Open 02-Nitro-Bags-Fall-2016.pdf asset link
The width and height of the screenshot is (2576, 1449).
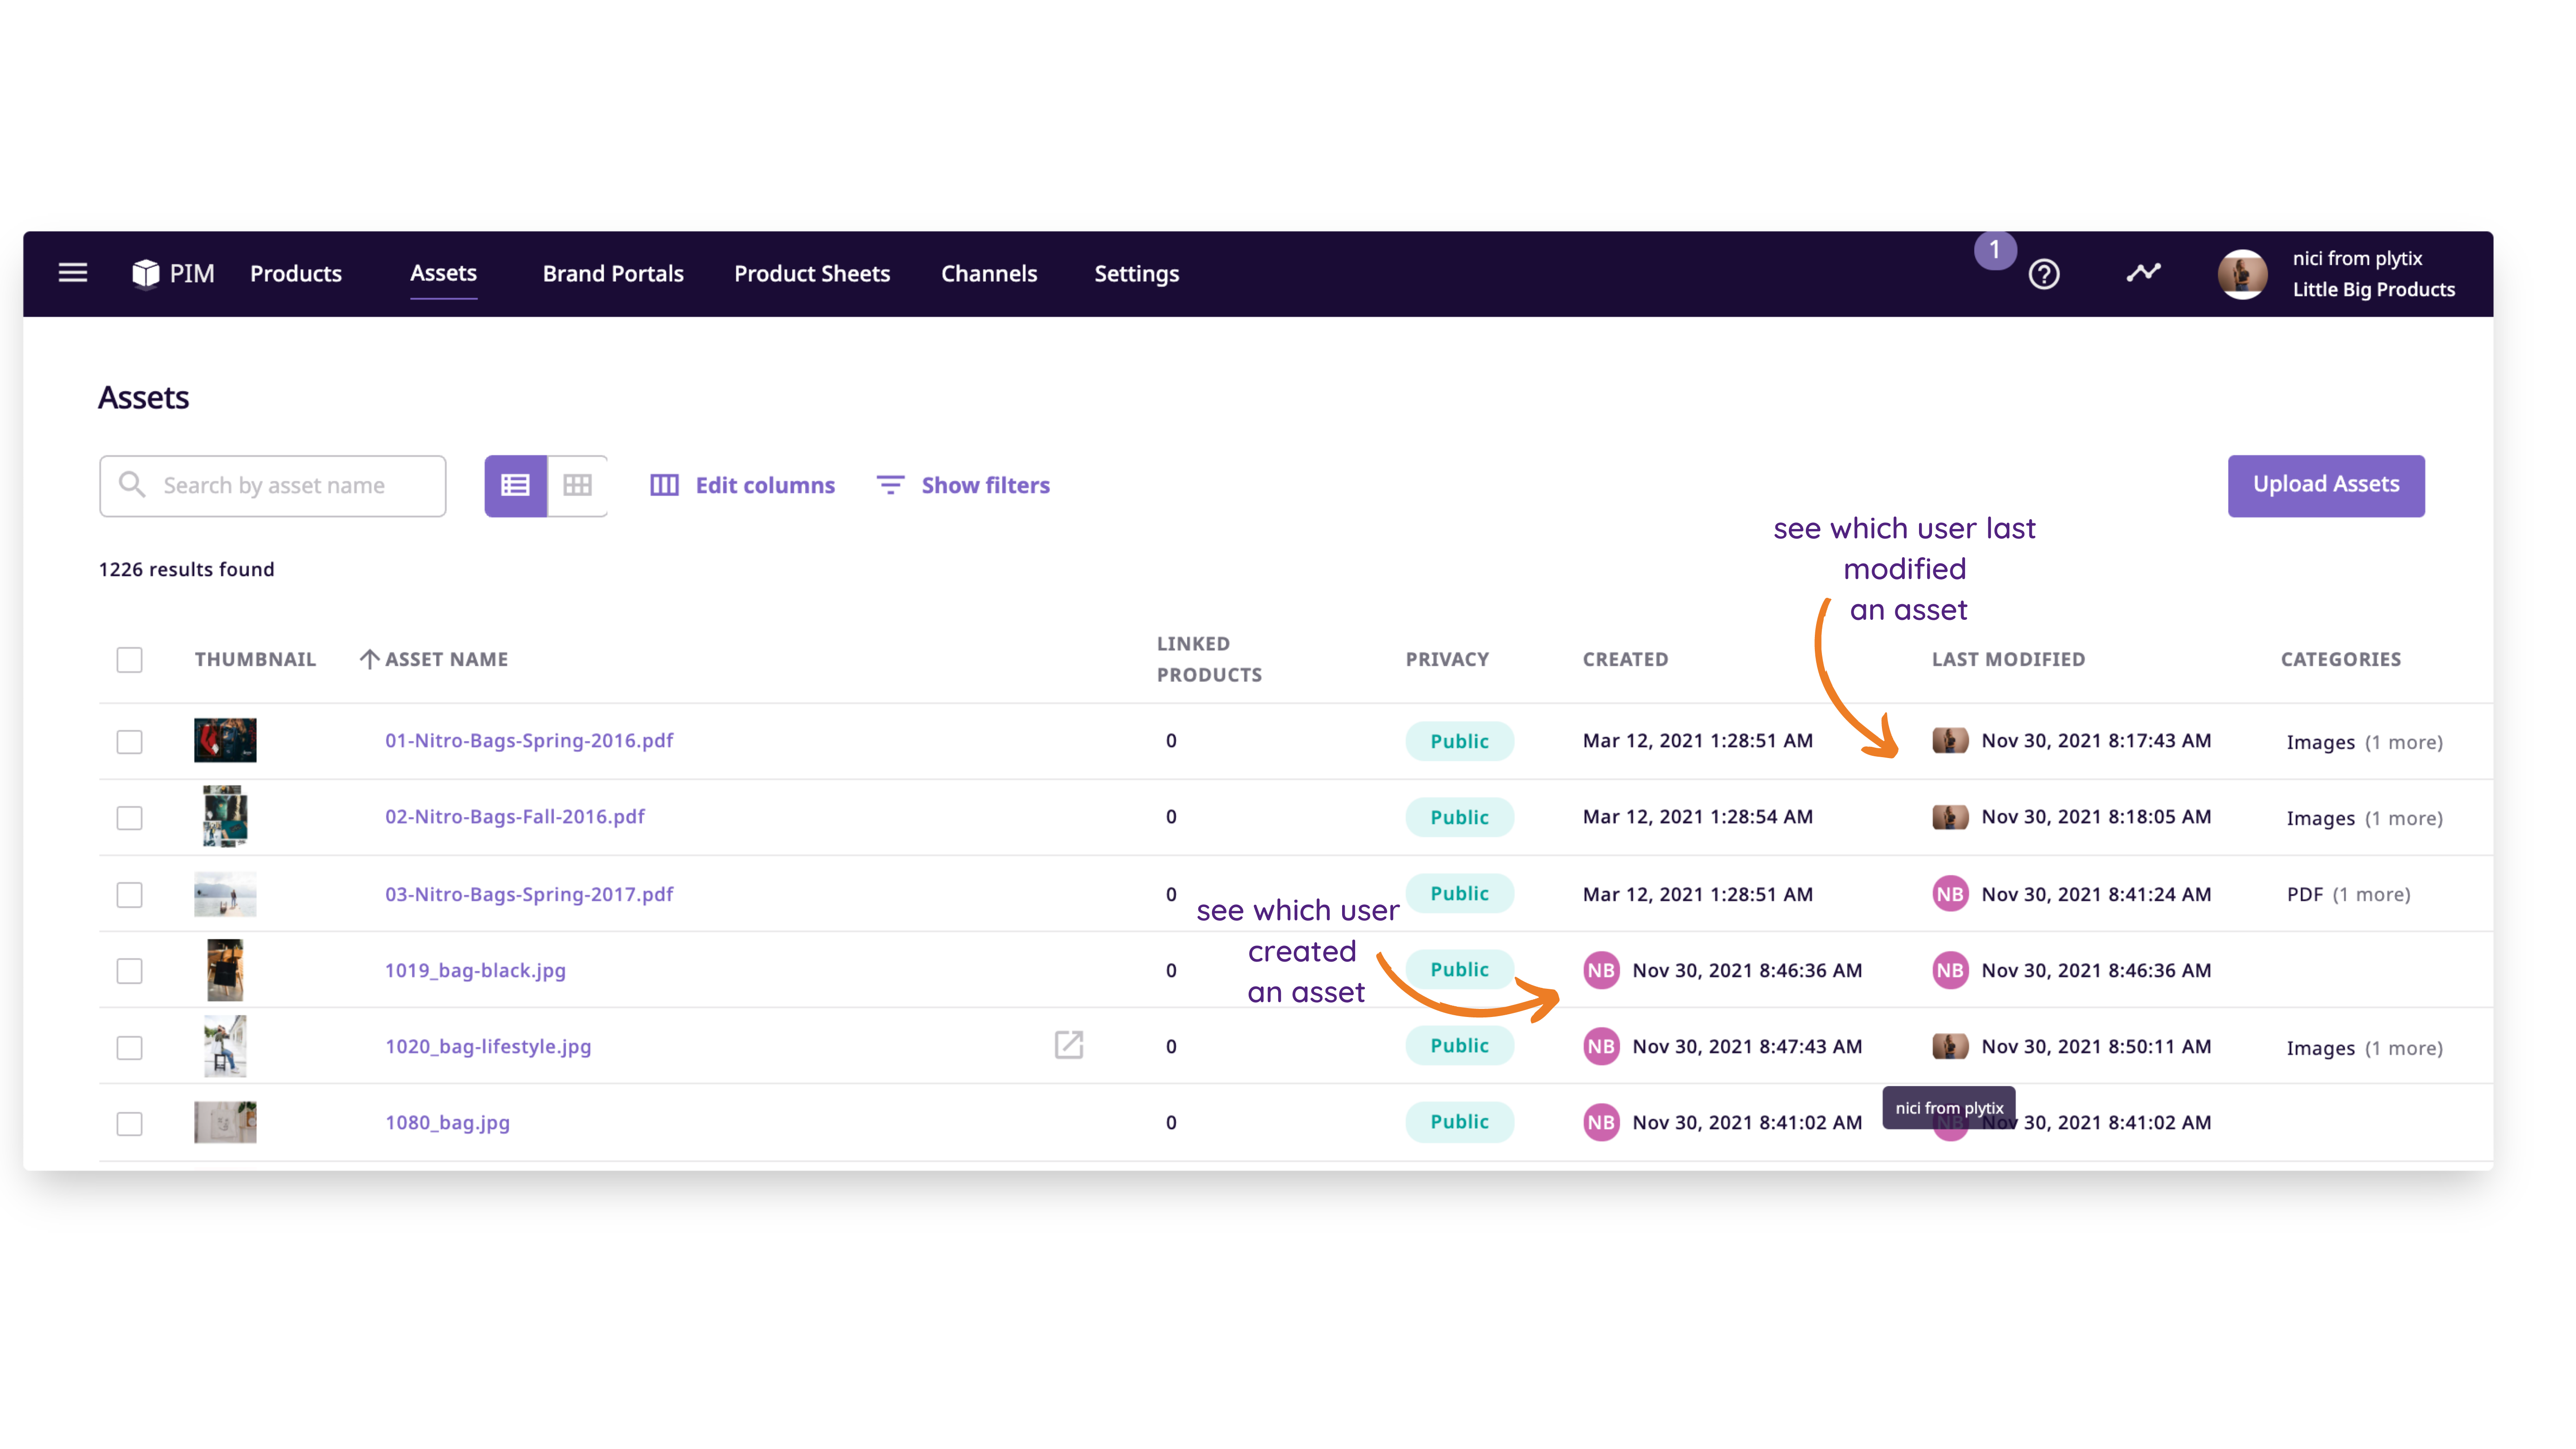(x=515, y=816)
